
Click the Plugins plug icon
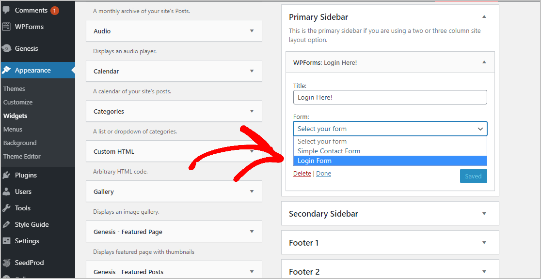(x=6, y=175)
